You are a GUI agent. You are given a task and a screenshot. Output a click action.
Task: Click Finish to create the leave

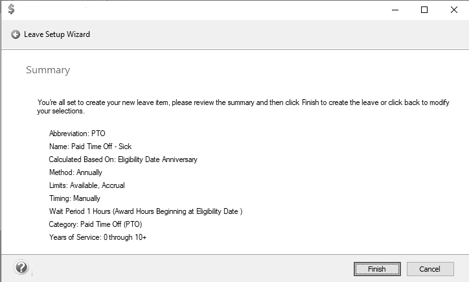tap(376, 269)
